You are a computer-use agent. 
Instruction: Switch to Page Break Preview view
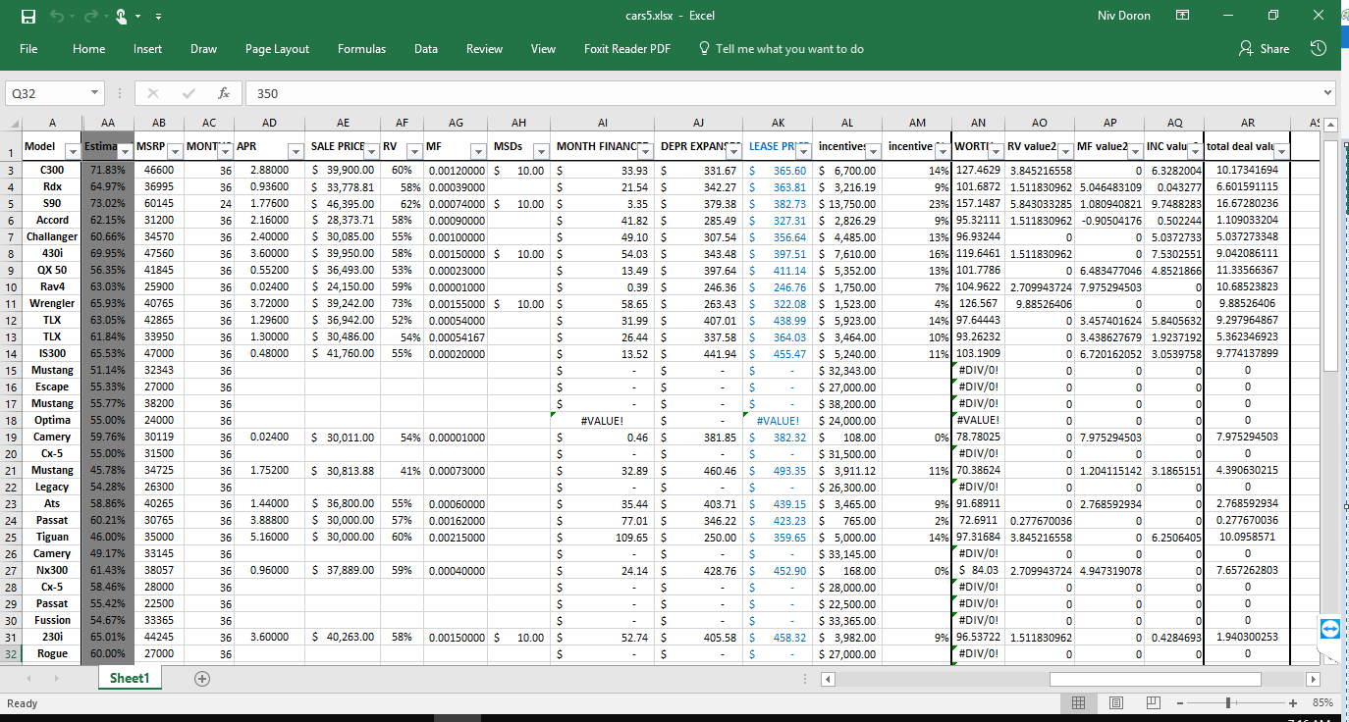tap(1153, 703)
